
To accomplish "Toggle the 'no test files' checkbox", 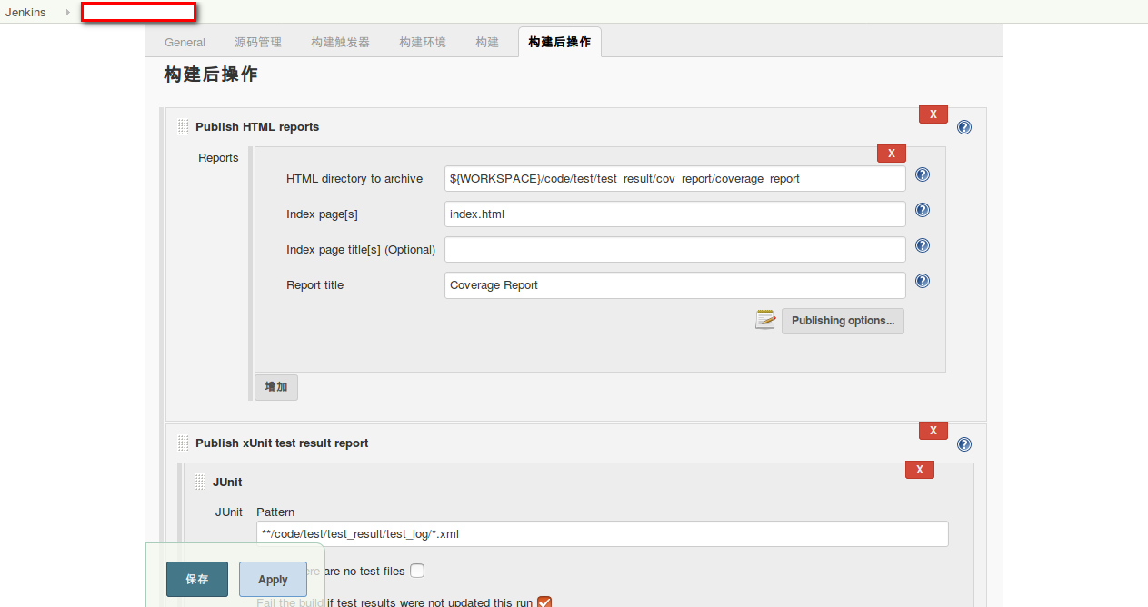I will point(417,572).
